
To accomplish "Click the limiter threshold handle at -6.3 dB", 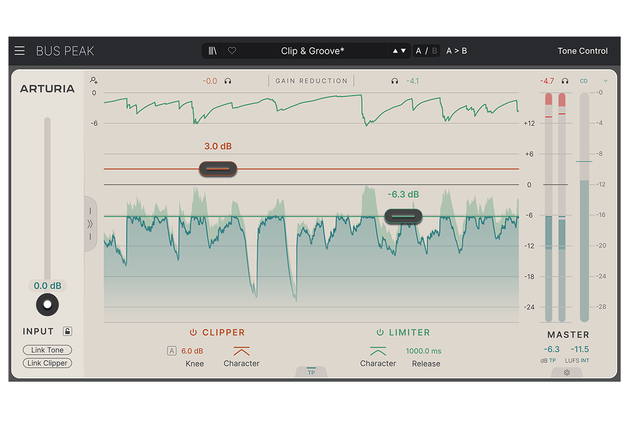I will (403, 216).
